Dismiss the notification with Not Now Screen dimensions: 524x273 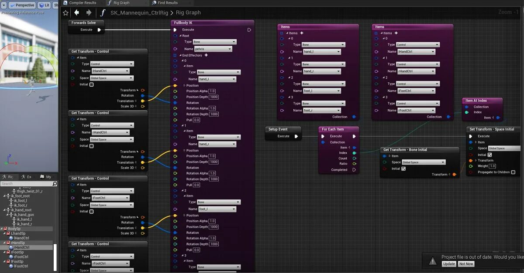pyautogui.click(x=466, y=264)
